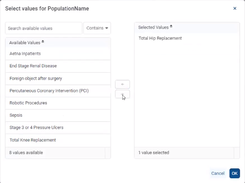Choose Foreign object after surgery
The width and height of the screenshot is (245, 183).
coord(58,78)
